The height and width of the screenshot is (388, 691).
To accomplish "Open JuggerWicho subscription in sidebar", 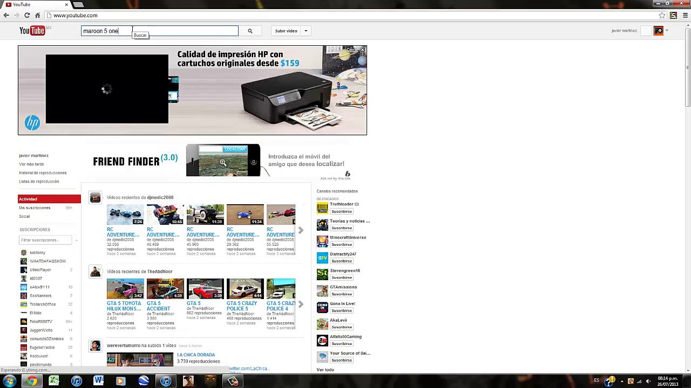I will coord(41,330).
